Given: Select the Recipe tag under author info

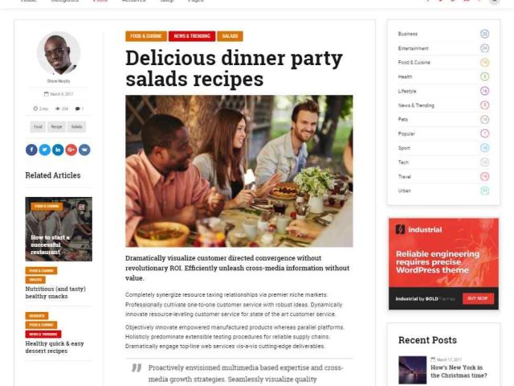Looking at the screenshot, I should click(x=56, y=127).
